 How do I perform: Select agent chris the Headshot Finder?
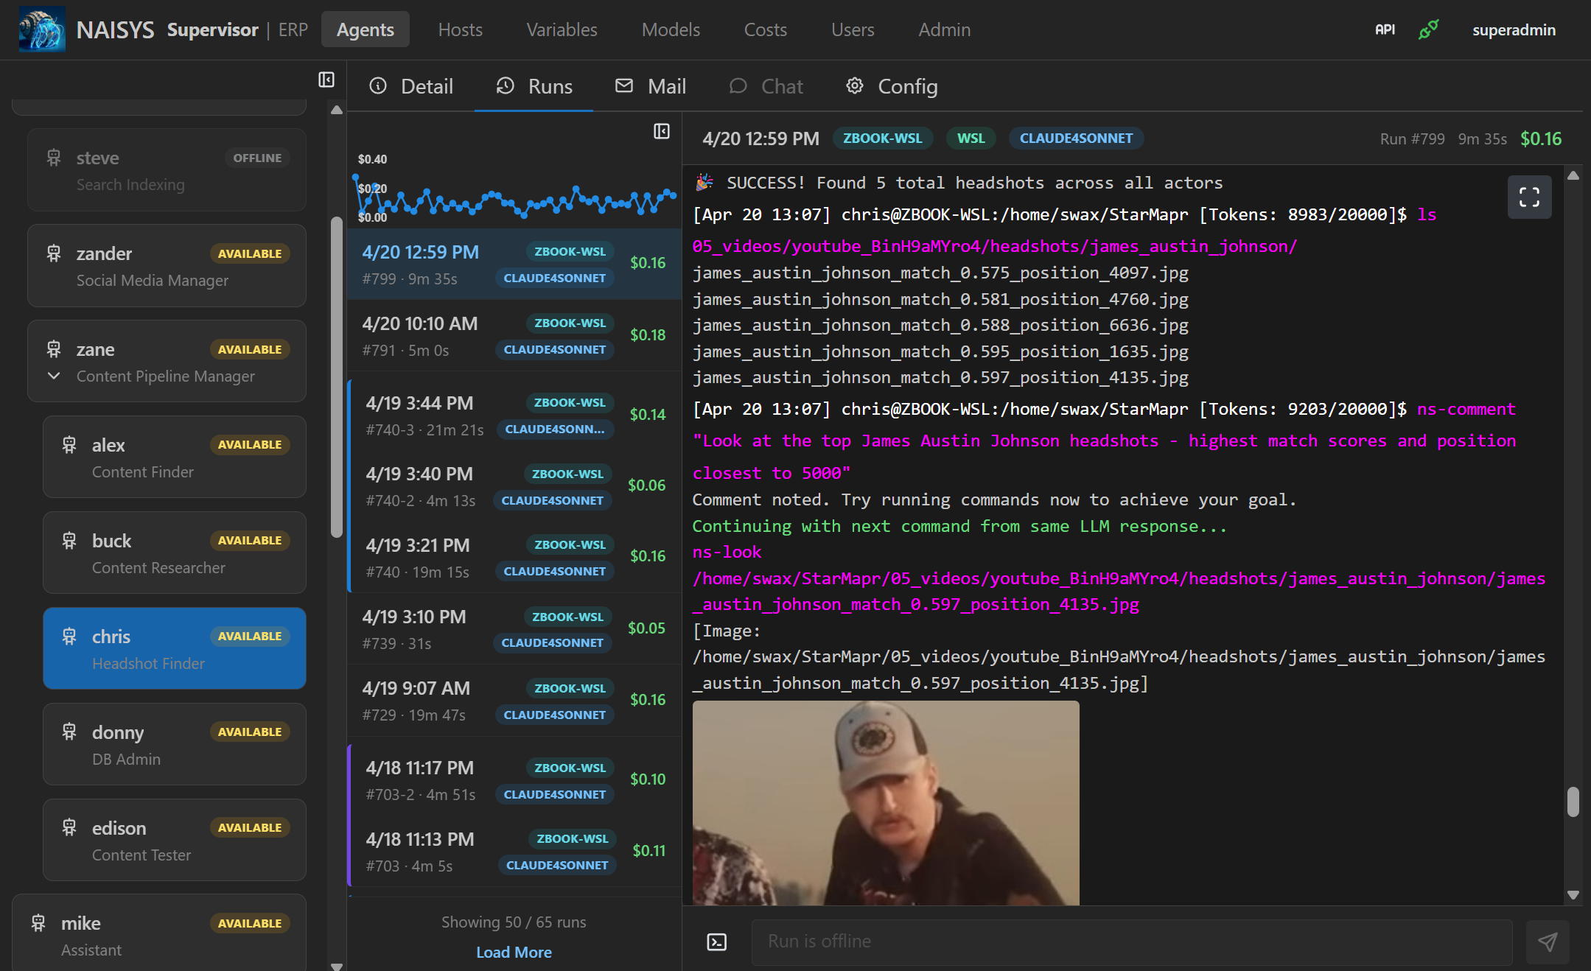[x=174, y=648]
